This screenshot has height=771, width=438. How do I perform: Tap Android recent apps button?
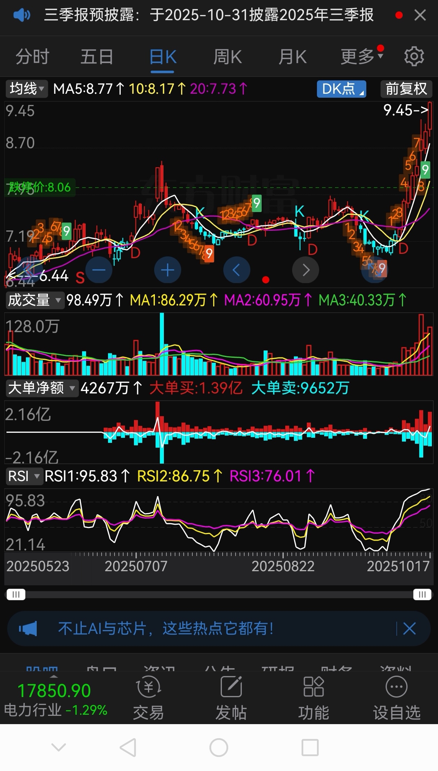[310, 747]
